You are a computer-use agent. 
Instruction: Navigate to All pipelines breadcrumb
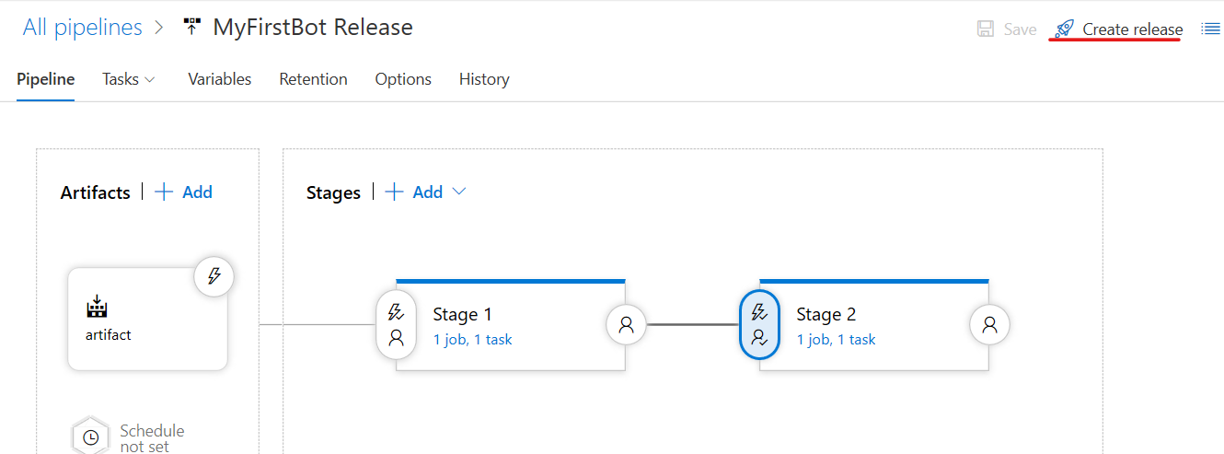click(83, 28)
